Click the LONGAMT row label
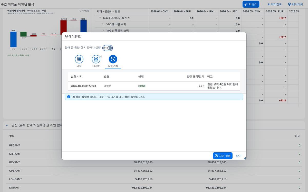 (x=15, y=179)
